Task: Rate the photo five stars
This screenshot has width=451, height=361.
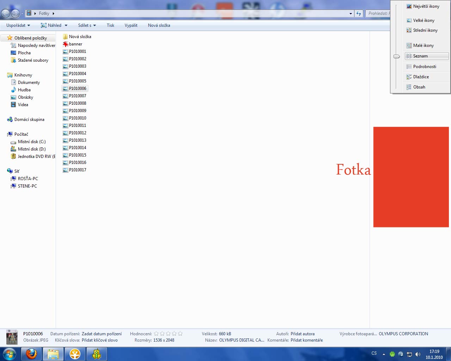Action: coord(180,334)
